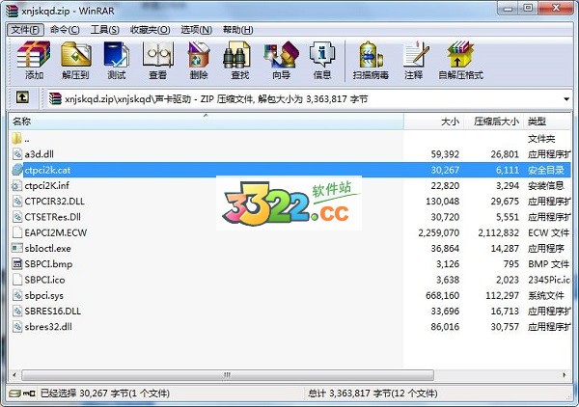Click the scrollbar left arrow
The height and width of the screenshot is (407, 579).
tap(14, 375)
